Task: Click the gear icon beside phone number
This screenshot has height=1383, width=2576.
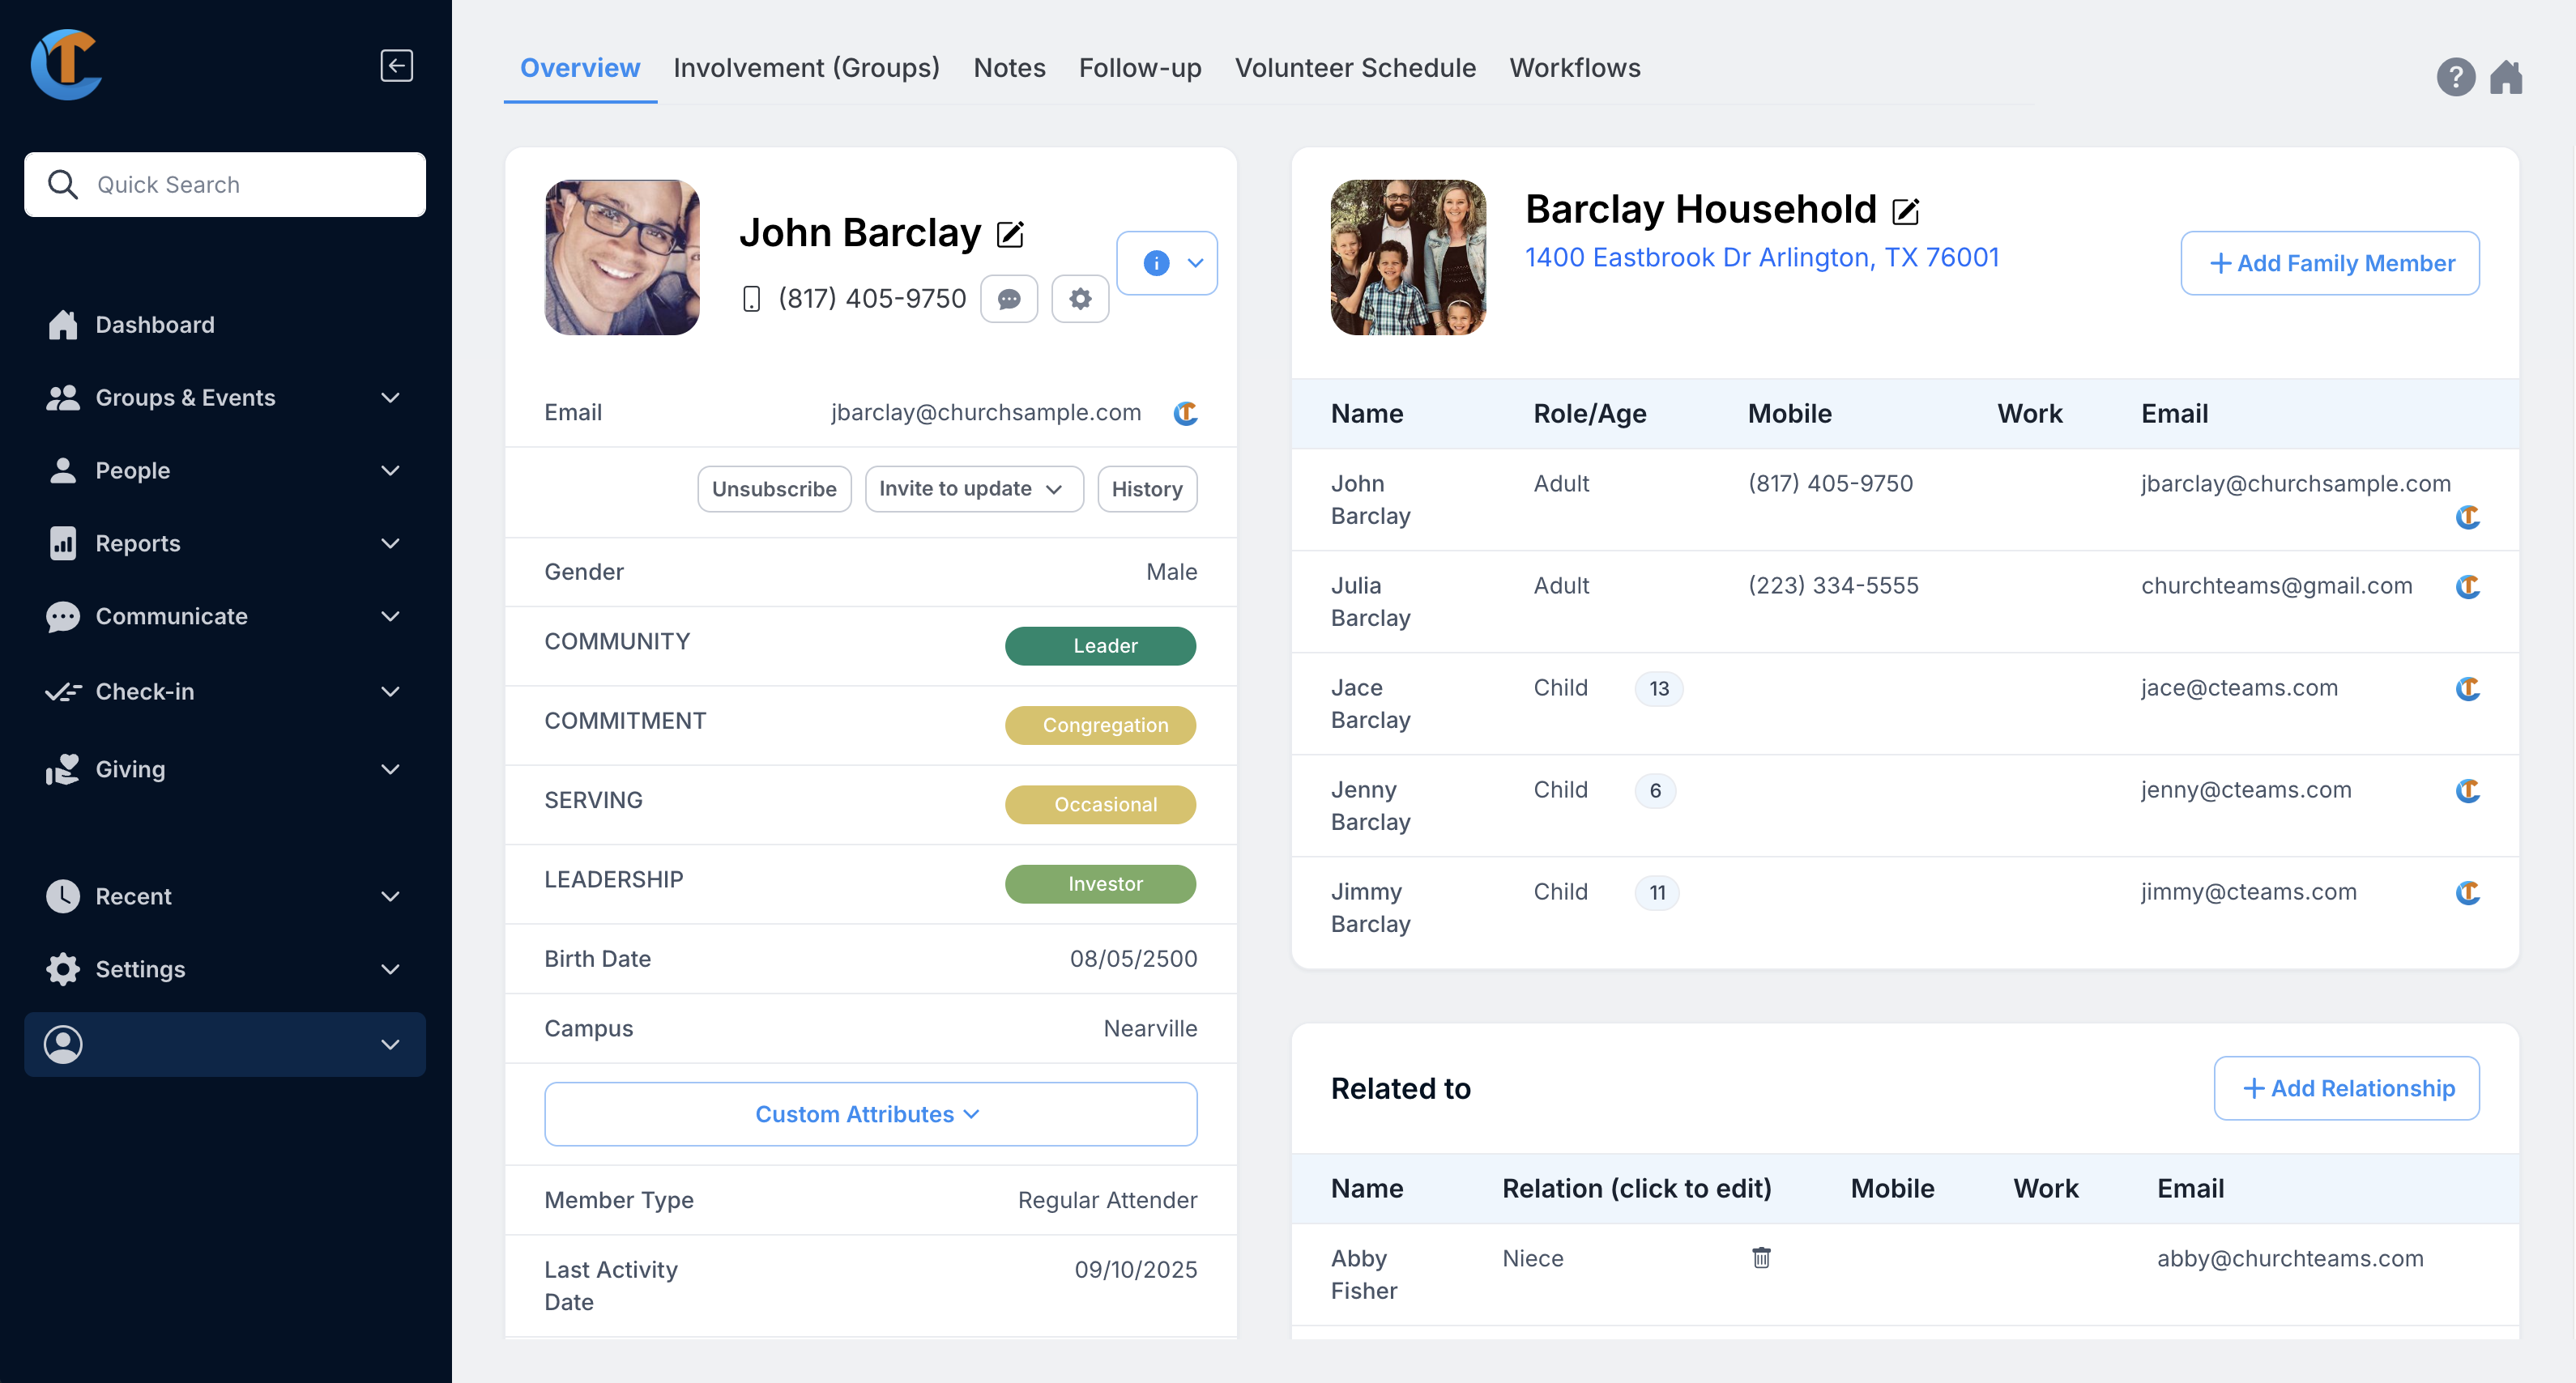Action: pos(1080,299)
